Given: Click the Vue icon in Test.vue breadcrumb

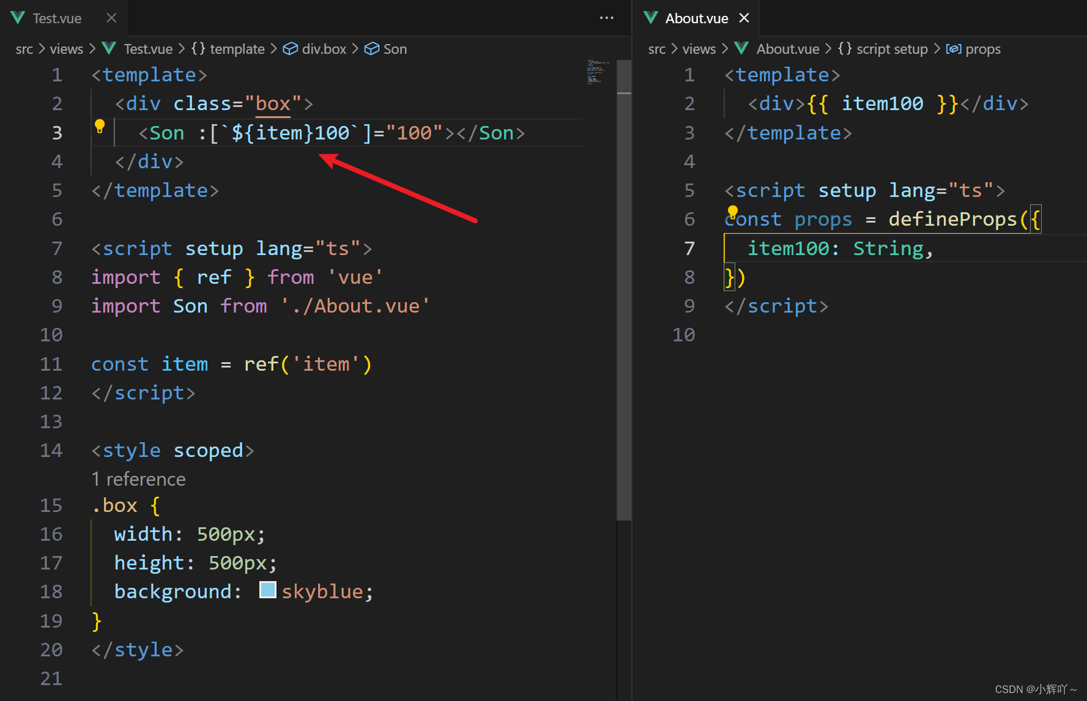Looking at the screenshot, I should (x=109, y=48).
